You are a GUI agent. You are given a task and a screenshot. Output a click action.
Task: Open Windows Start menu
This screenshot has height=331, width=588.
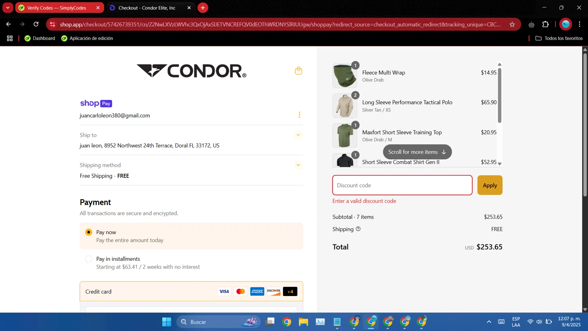click(167, 322)
